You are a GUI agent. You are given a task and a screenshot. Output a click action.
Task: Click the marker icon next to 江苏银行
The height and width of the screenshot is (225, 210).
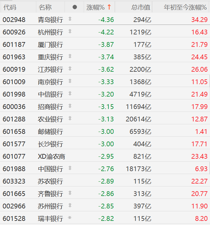click(70, 69)
